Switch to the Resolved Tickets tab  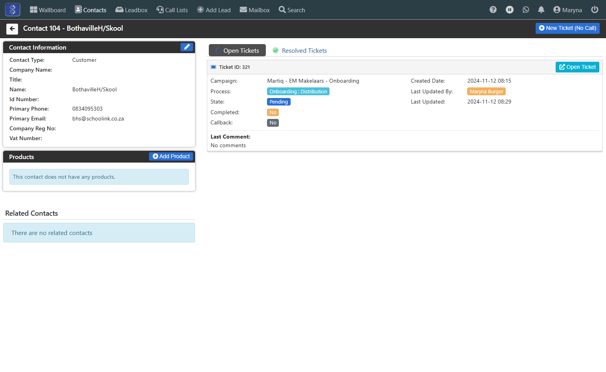300,50
